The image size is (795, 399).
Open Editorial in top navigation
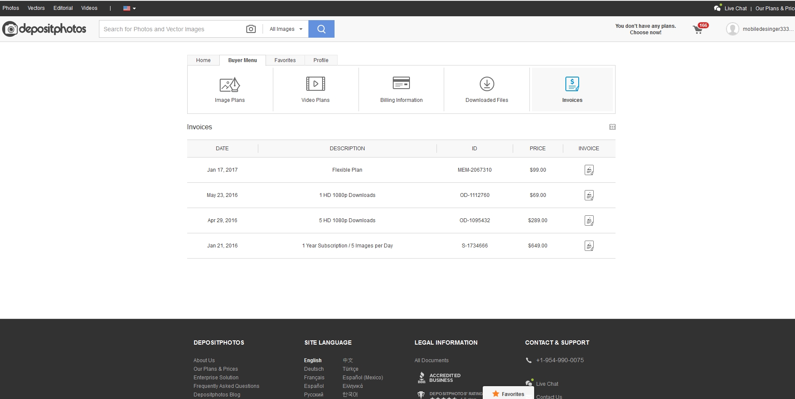(x=63, y=8)
